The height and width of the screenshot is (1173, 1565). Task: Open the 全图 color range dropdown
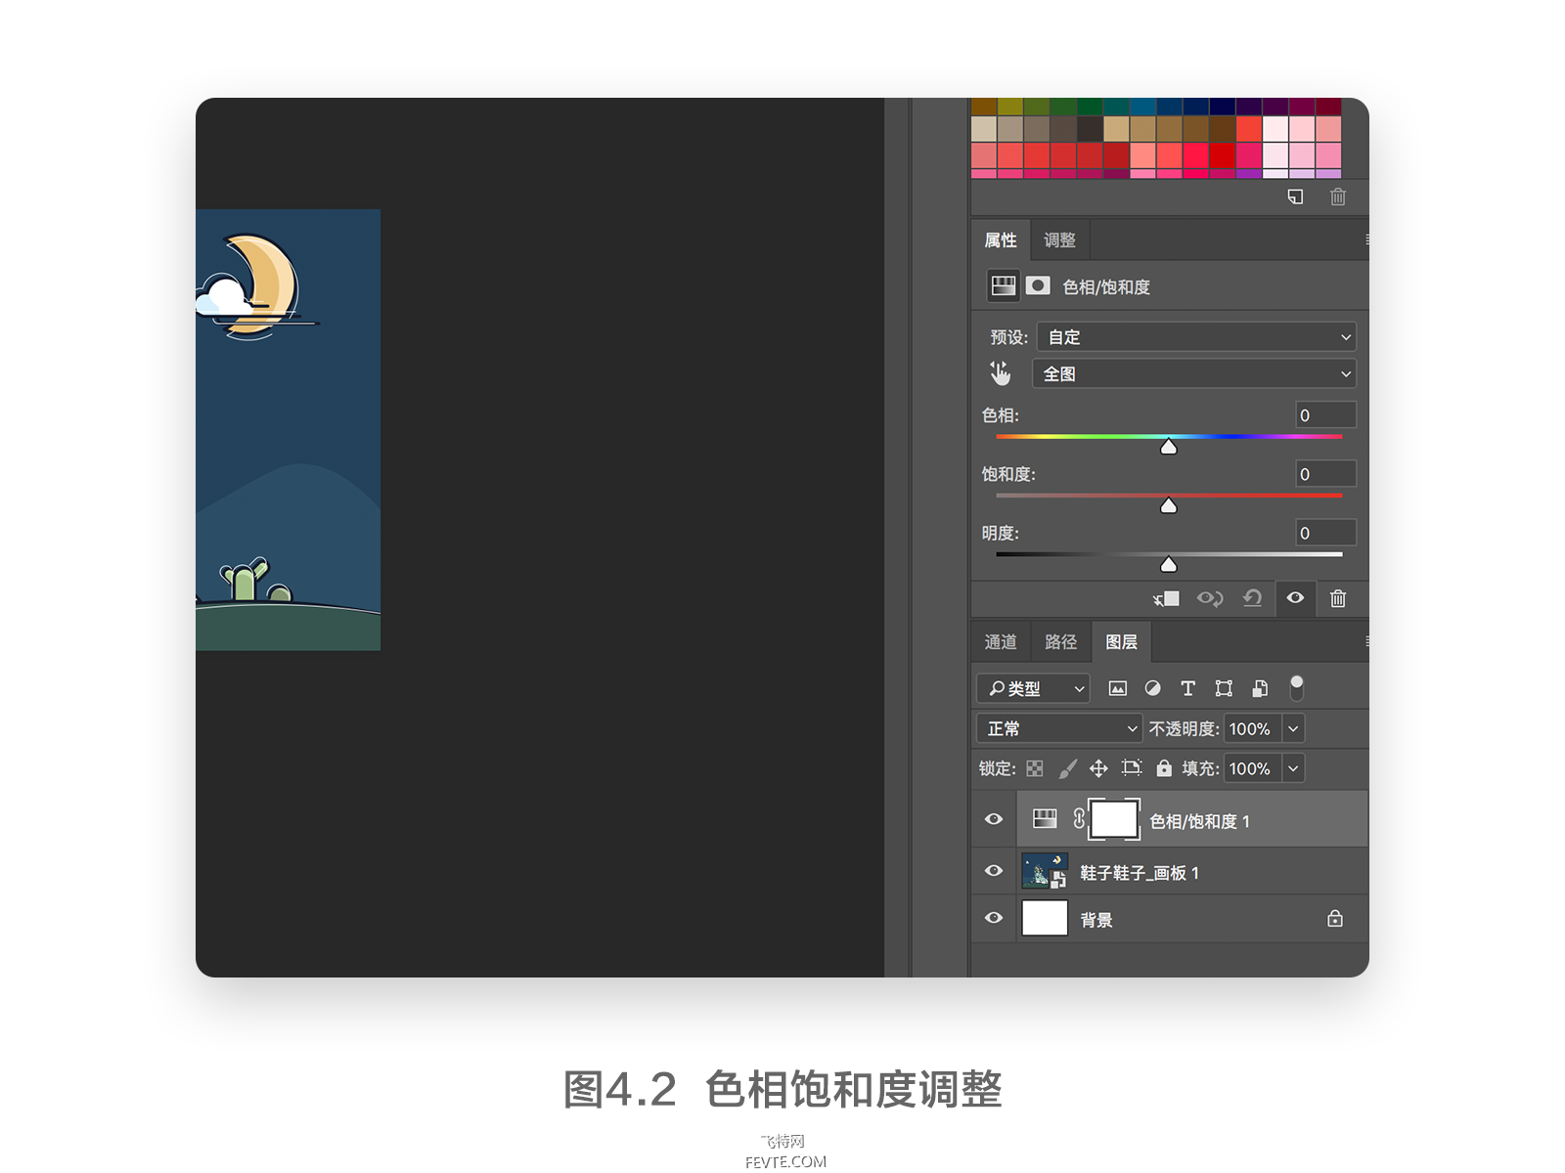pos(1194,373)
